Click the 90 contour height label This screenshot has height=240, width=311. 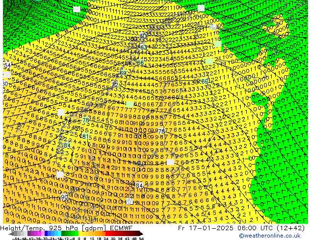pos(64,197)
